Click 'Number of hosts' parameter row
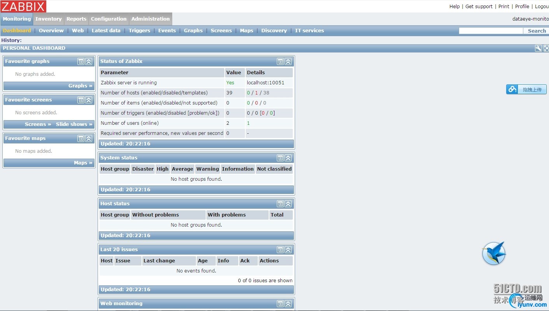Screen dimensions: 549x311 click(x=196, y=93)
